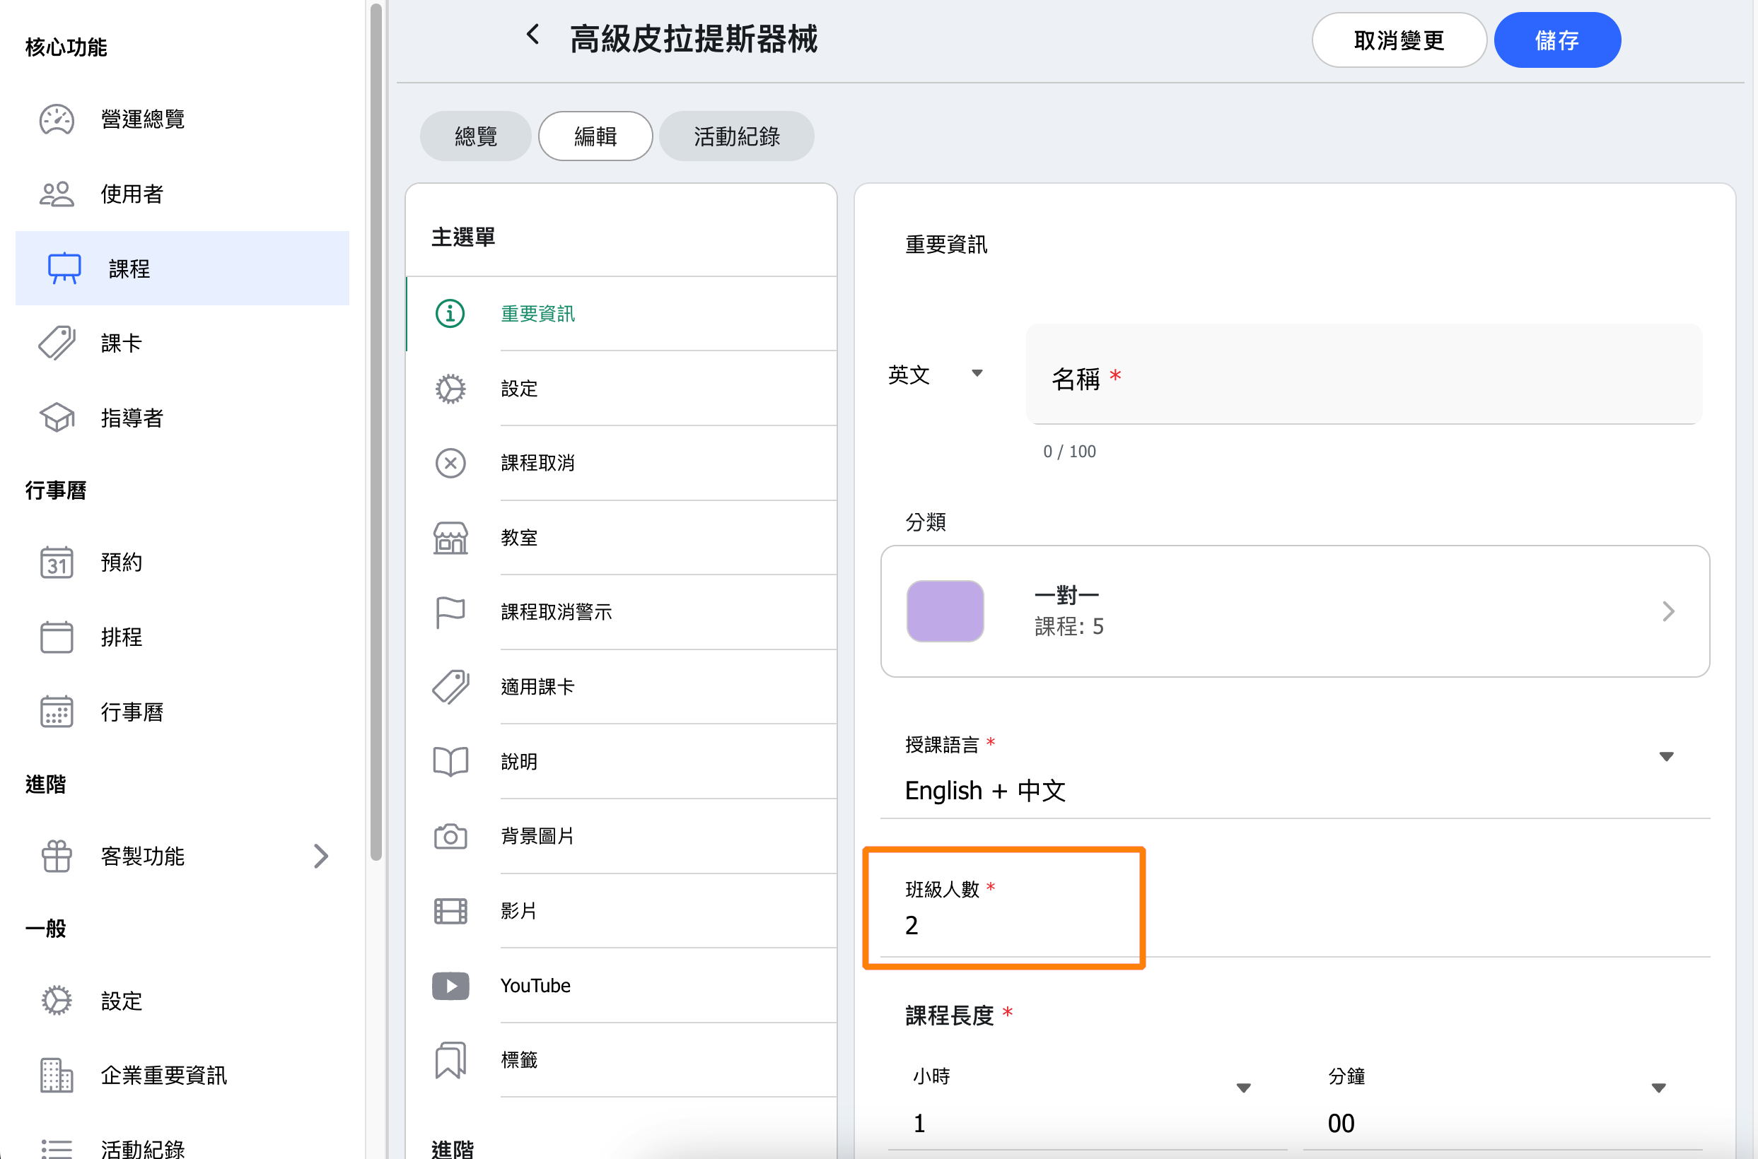1758x1159 pixels.
Task: Switch to the 活動紀錄 tab
Action: [736, 136]
